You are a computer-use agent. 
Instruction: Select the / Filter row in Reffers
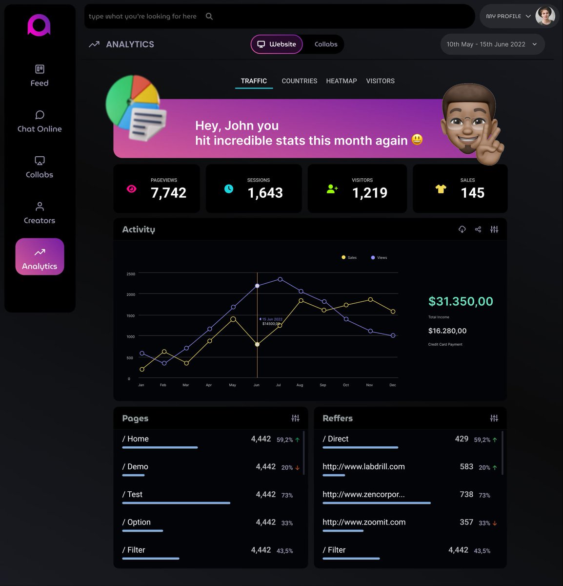click(410, 554)
